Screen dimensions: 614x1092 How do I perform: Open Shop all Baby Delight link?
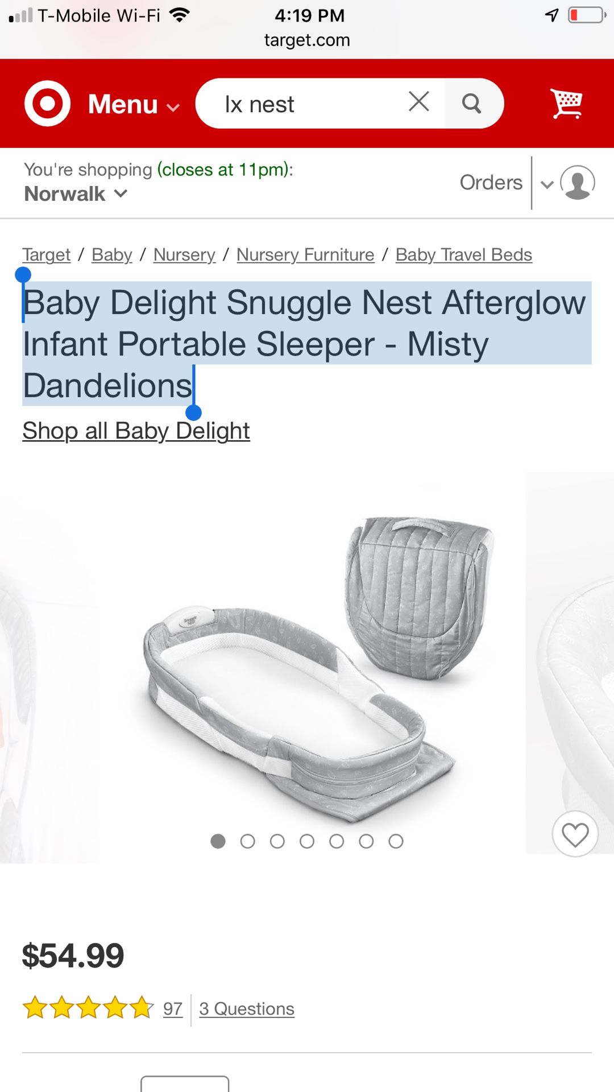136,431
